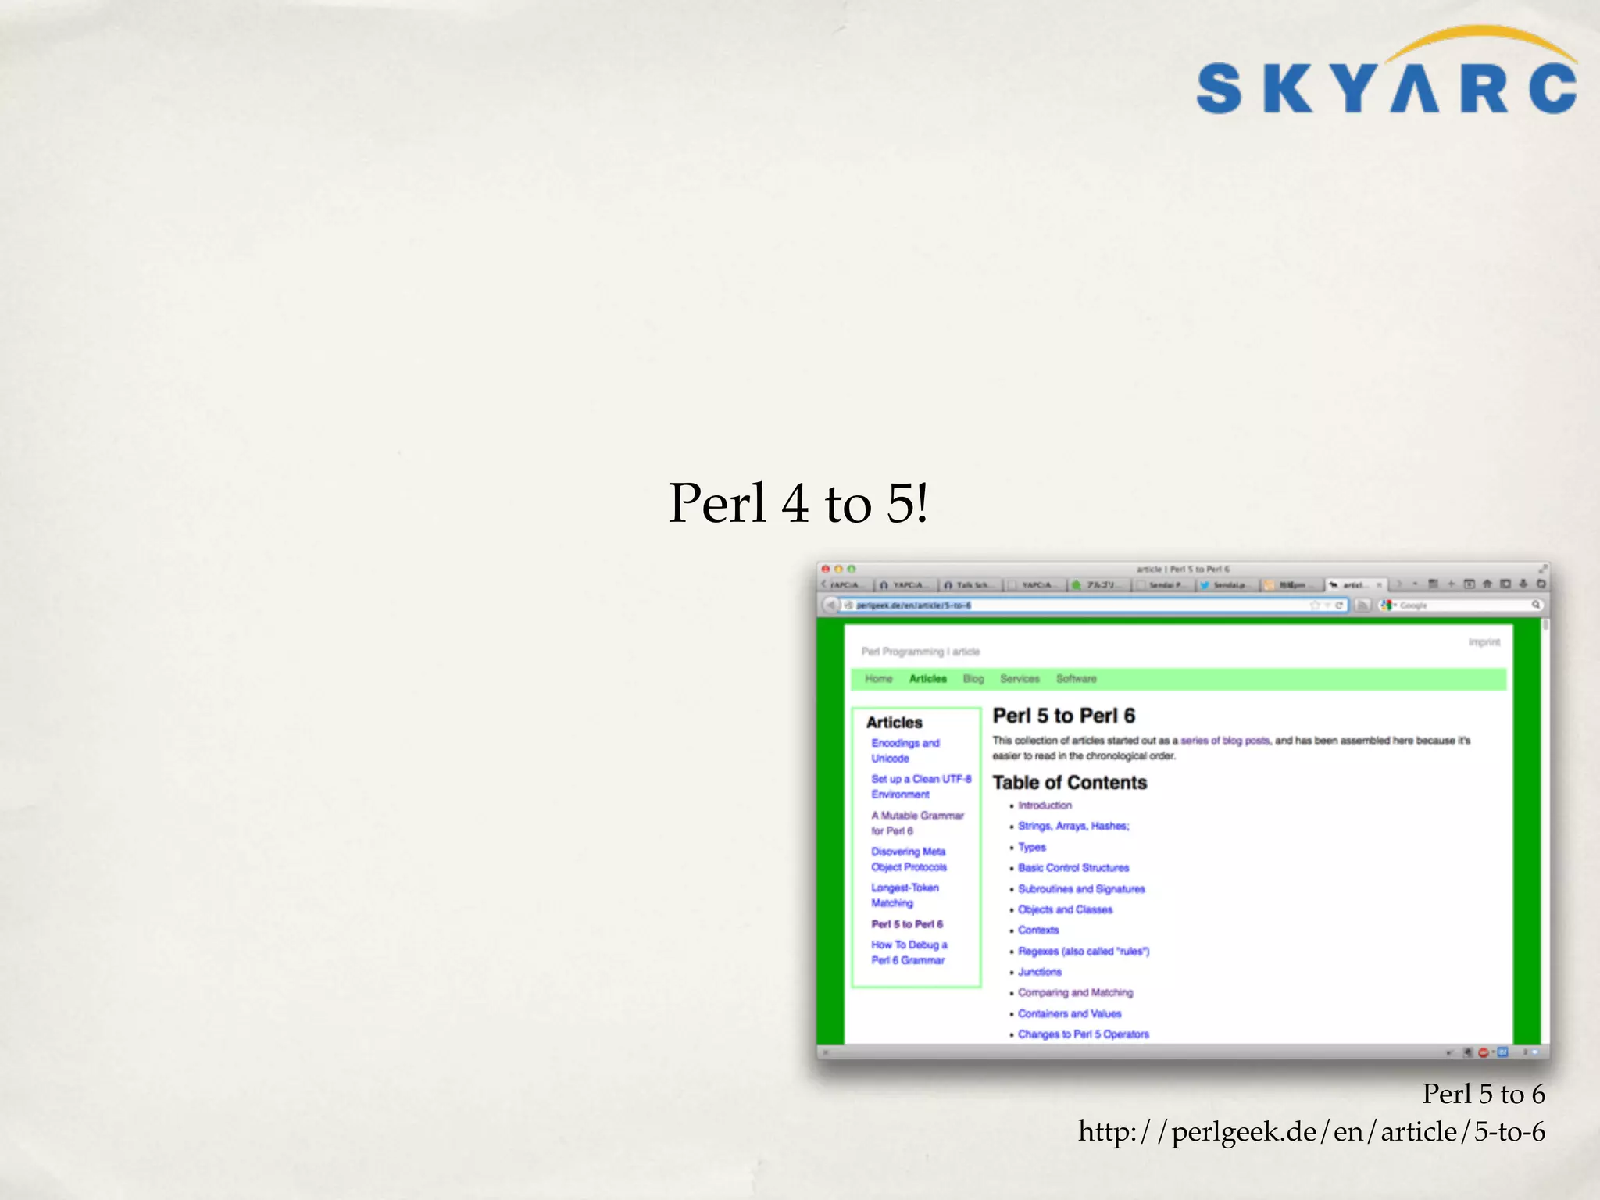Open the list all tabs dropdown
The width and height of the screenshot is (1600, 1200).
click(x=1415, y=584)
